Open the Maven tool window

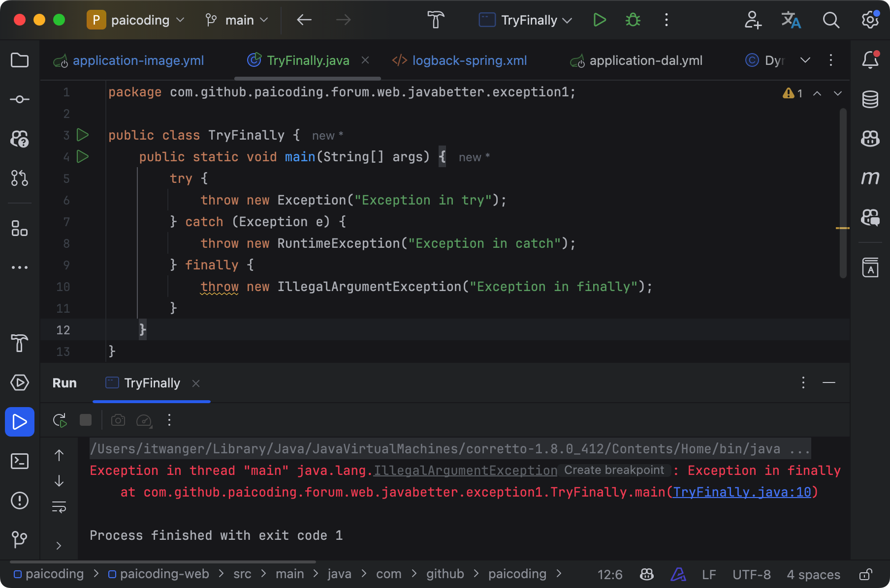(x=870, y=178)
